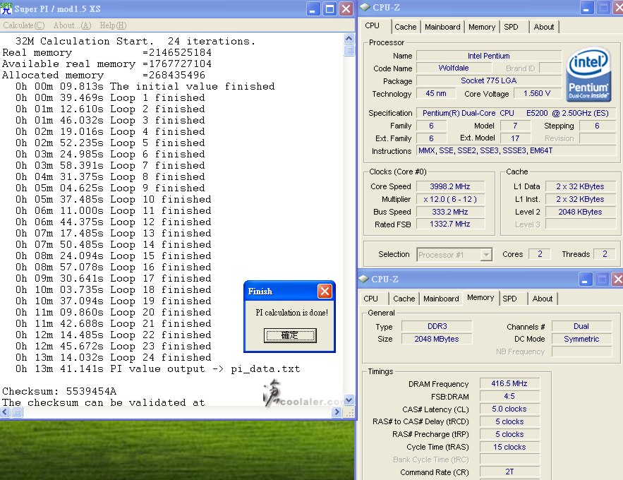Screen dimensions: 623x480
Task: Switch to Cache tab in bottom CPU-Z window
Action: 404,299
